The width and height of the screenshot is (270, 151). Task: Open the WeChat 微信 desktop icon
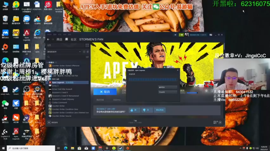pos(5,105)
